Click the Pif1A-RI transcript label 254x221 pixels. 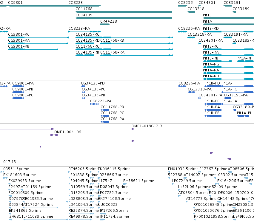click(x=244, y=58)
